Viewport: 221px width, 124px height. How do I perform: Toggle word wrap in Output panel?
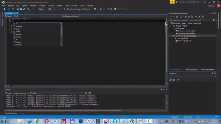click(x=90, y=93)
